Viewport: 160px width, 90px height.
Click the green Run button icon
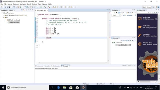point(41,7)
